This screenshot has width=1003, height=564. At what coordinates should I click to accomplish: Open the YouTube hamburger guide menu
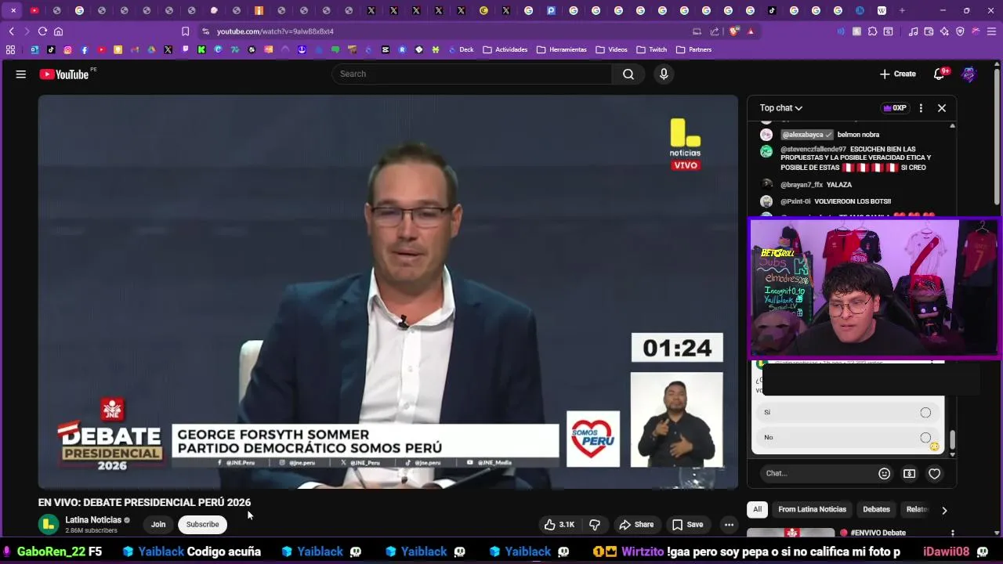point(21,74)
